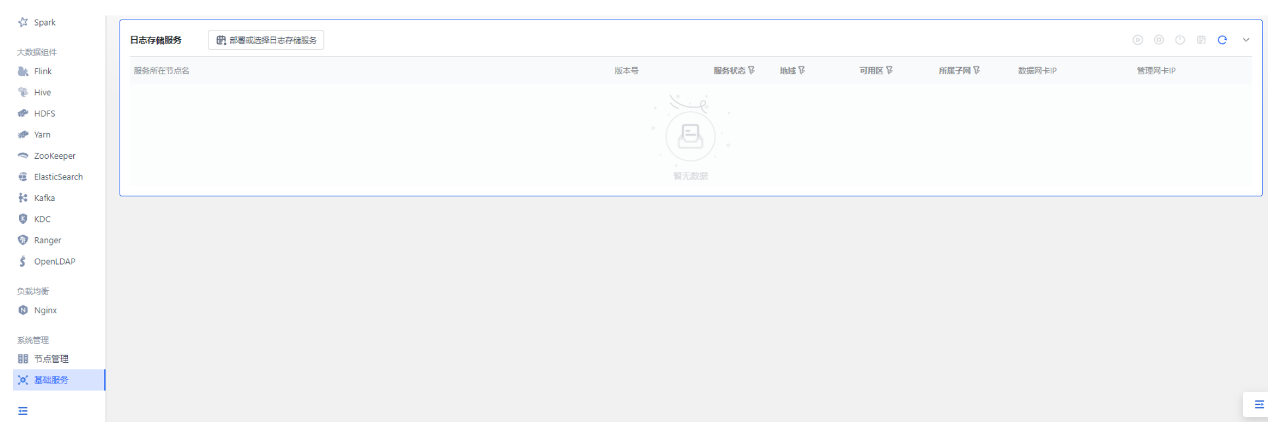Click the 管理网卡IP column header
Image resolution: width=1284 pixels, height=443 pixels.
click(x=1156, y=71)
